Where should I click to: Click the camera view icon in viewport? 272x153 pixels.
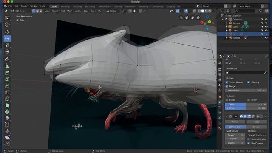(x=187, y=18)
